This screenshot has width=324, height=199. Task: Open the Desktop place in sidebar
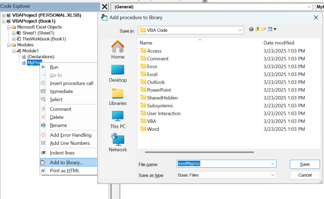pos(118,74)
